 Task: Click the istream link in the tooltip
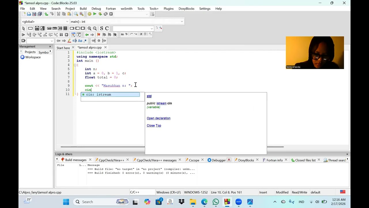click(x=161, y=103)
